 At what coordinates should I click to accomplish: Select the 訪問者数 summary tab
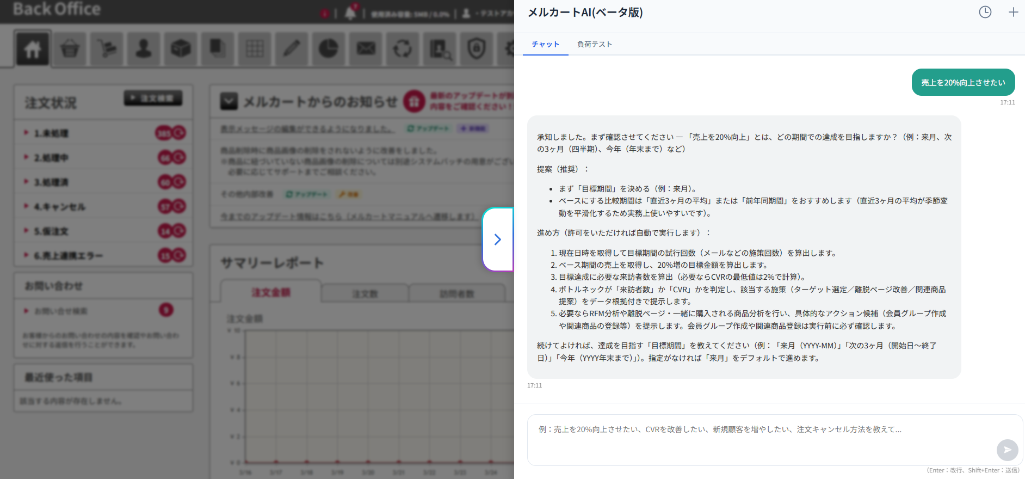tap(457, 294)
